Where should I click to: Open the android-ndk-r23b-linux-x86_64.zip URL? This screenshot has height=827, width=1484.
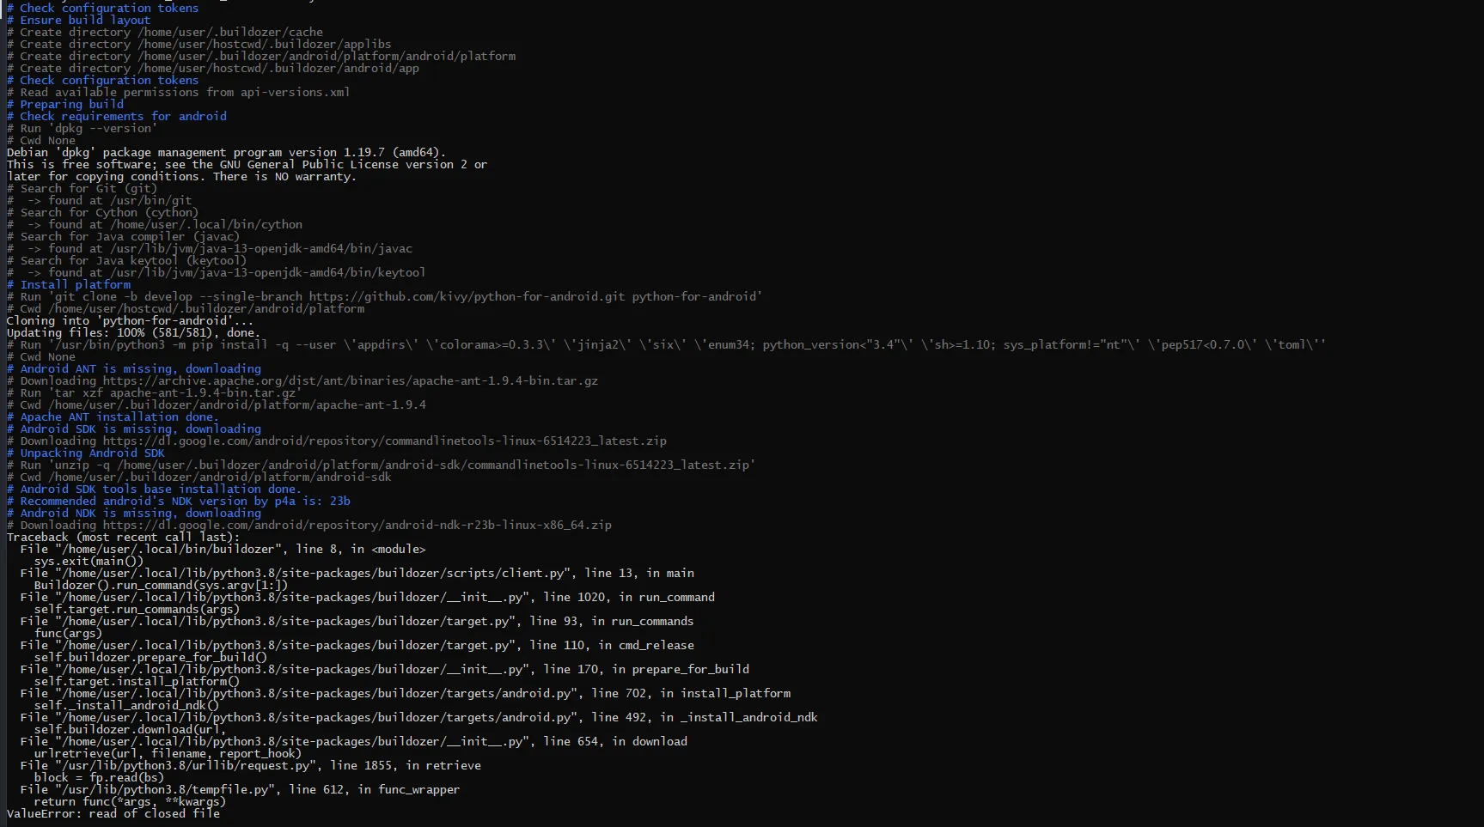pos(357,525)
